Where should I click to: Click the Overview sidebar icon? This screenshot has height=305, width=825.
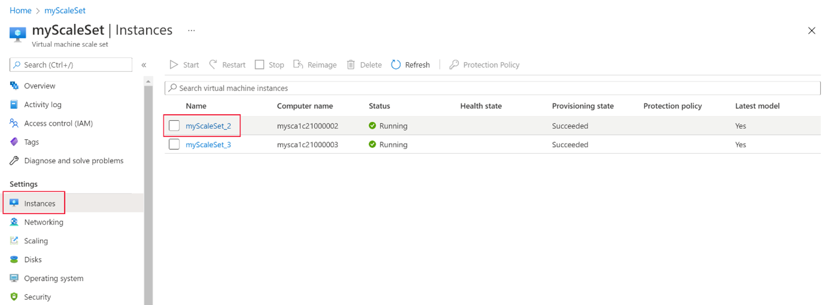click(x=14, y=86)
